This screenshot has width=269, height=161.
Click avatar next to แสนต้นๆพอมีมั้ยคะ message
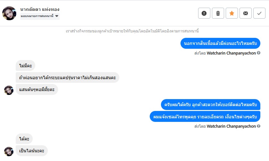[x=9, y=90]
